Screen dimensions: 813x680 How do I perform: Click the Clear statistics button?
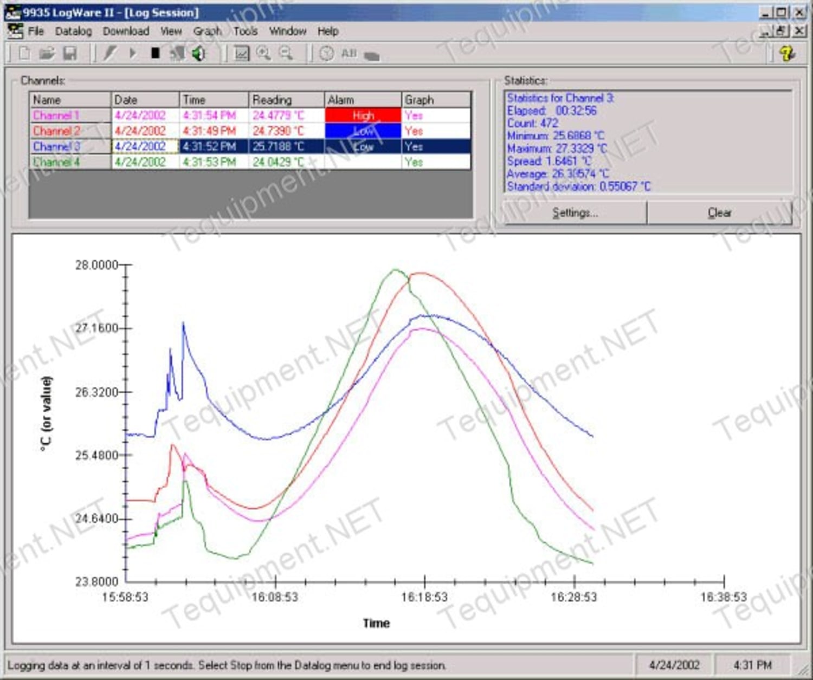[719, 213]
